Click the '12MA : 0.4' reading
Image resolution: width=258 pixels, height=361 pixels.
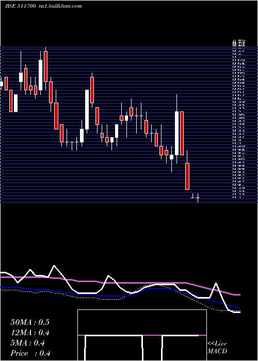[30, 333]
